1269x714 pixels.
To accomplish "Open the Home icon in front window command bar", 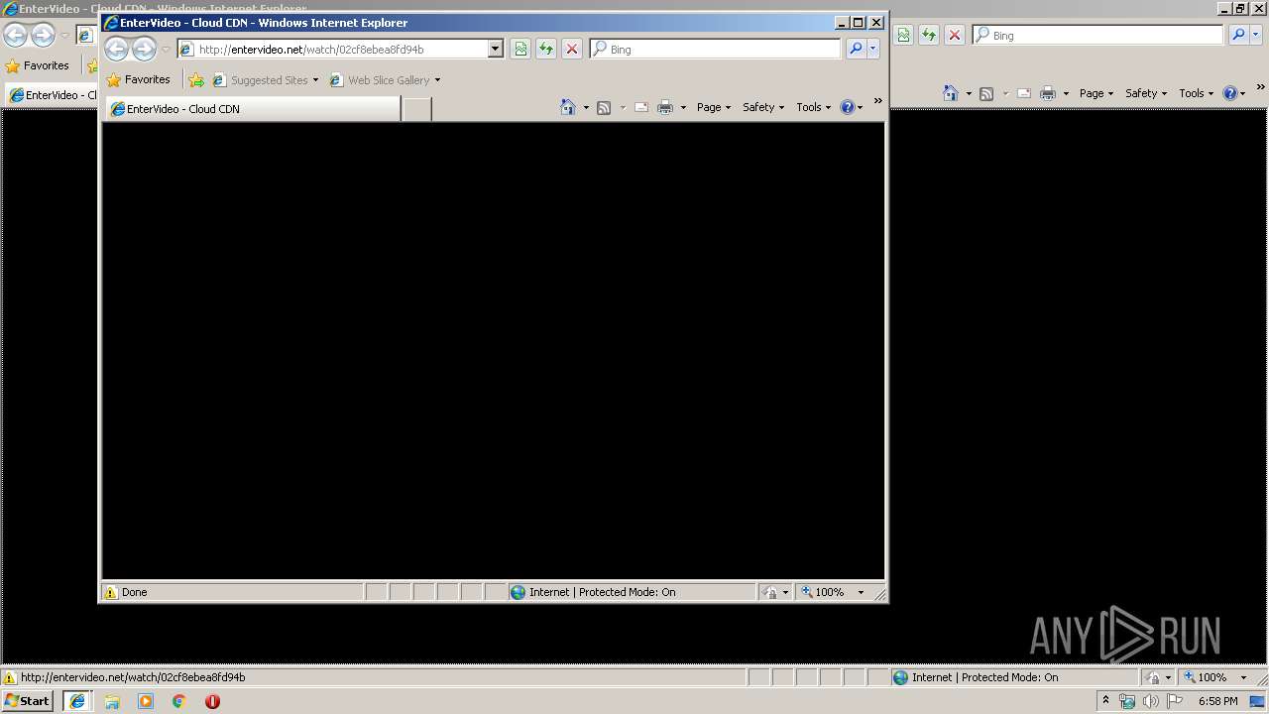I will click(x=568, y=107).
